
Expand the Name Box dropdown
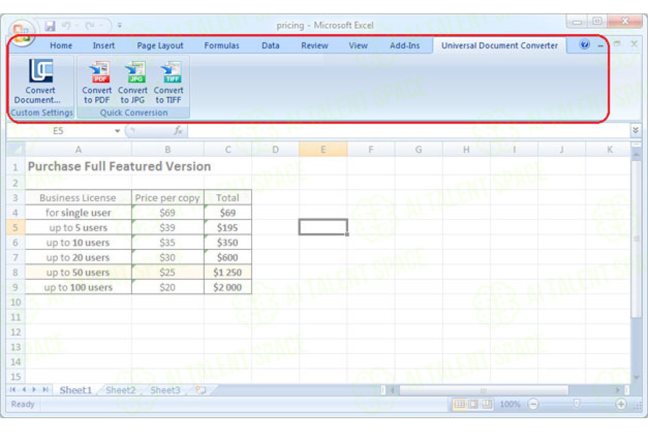tap(117, 131)
